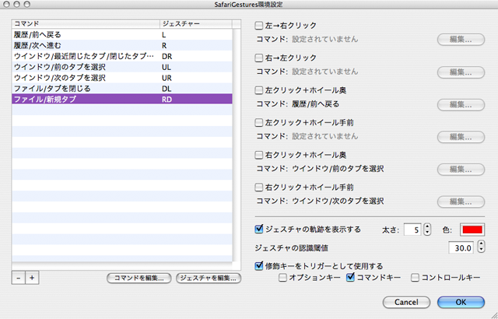Click the Cancel button
This screenshot has height=319, width=498.
406,302
